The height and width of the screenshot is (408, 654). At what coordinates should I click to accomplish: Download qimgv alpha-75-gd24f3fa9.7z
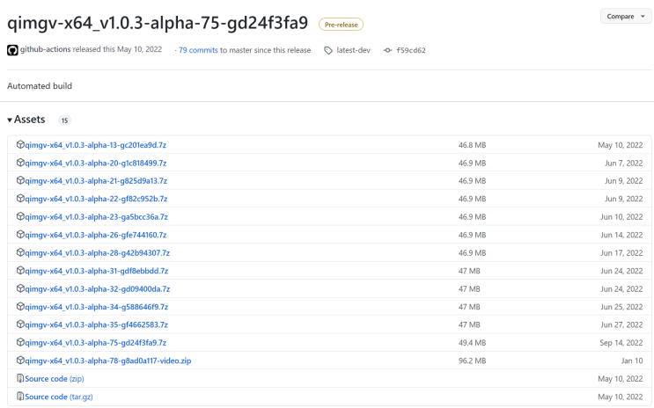pyautogui.click(x=96, y=343)
